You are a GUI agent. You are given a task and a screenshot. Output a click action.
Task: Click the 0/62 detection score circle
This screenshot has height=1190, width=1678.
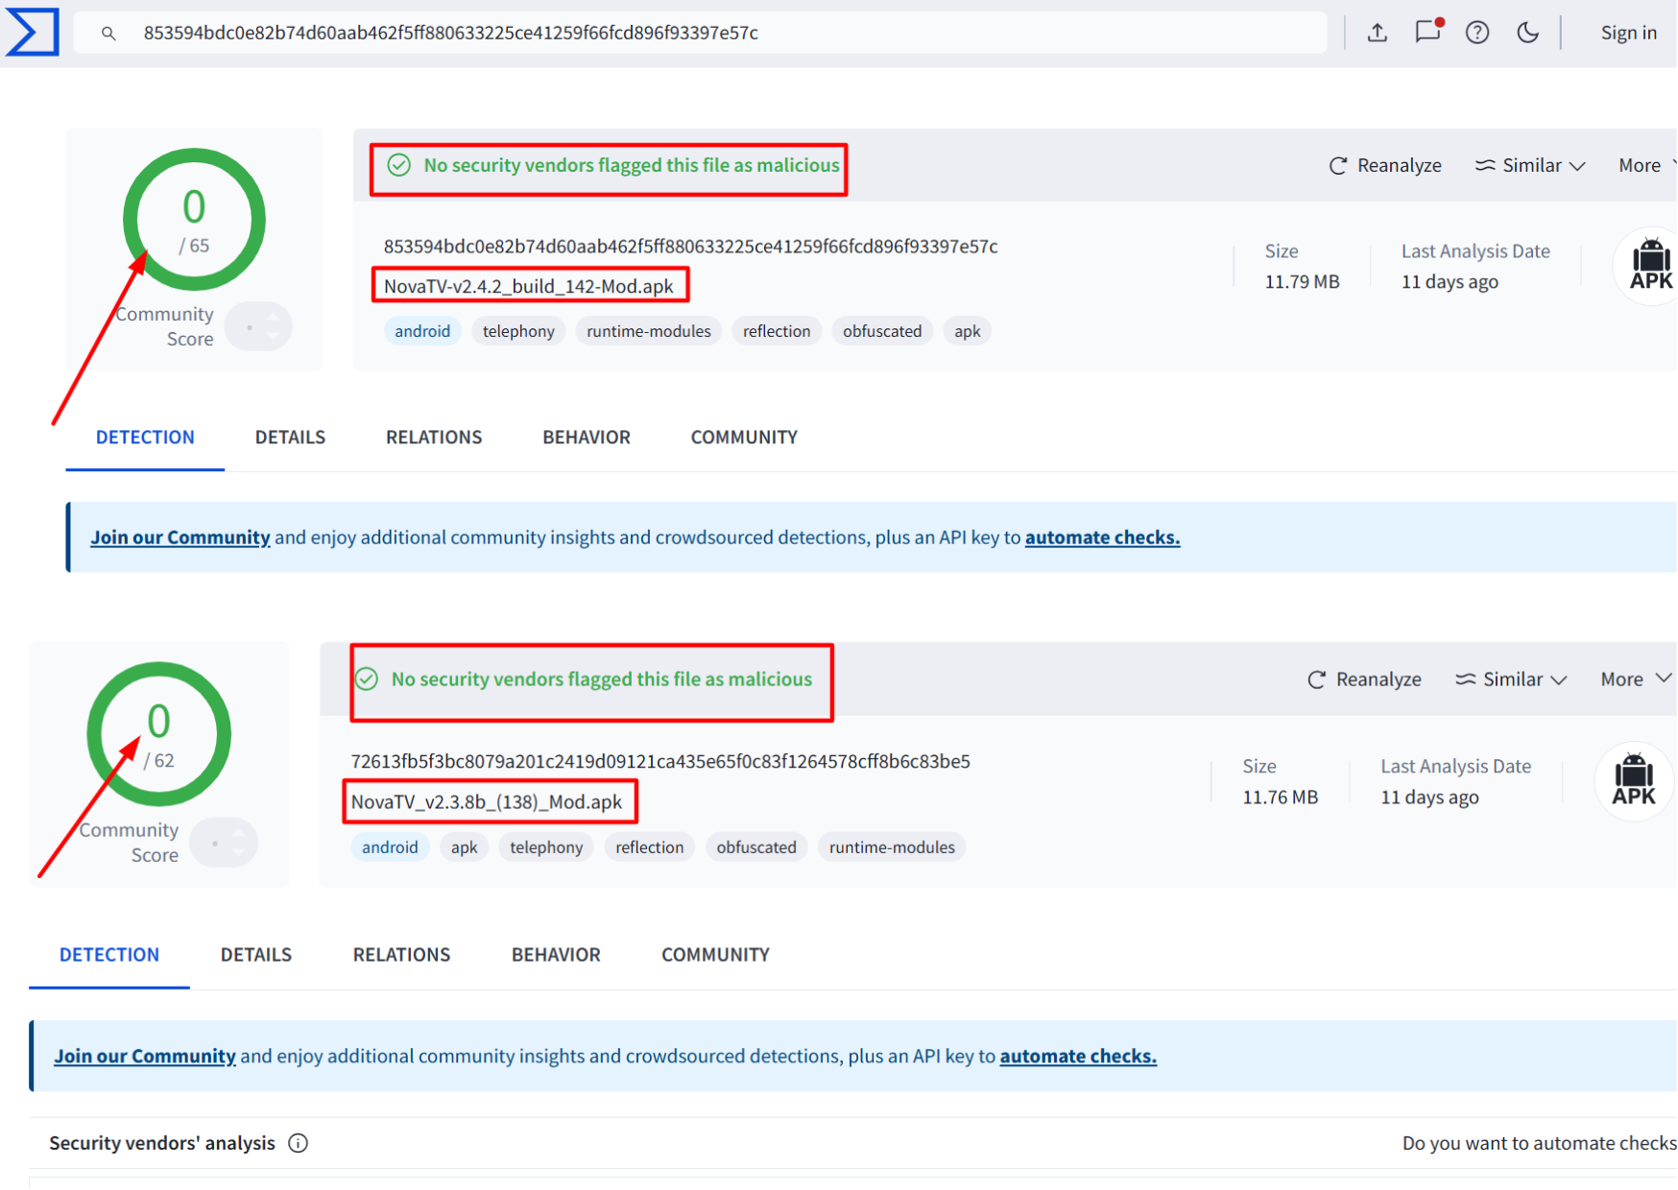[x=159, y=734]
